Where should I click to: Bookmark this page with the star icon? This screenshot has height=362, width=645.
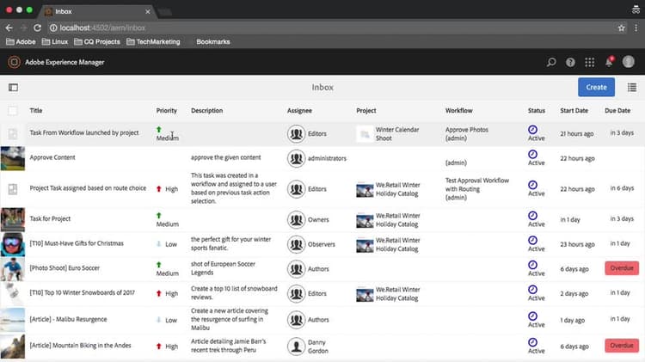tap(621, 28)
